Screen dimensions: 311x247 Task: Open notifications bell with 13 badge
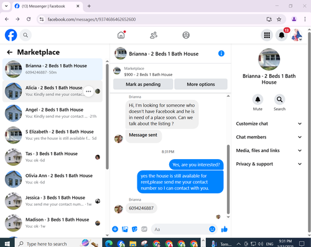pyautogui.click(x=282, y=35)
